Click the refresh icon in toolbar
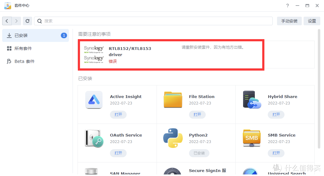This screenshot has width=324, height=176. coord(27,21)
